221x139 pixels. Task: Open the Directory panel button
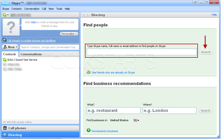point(40,135)
